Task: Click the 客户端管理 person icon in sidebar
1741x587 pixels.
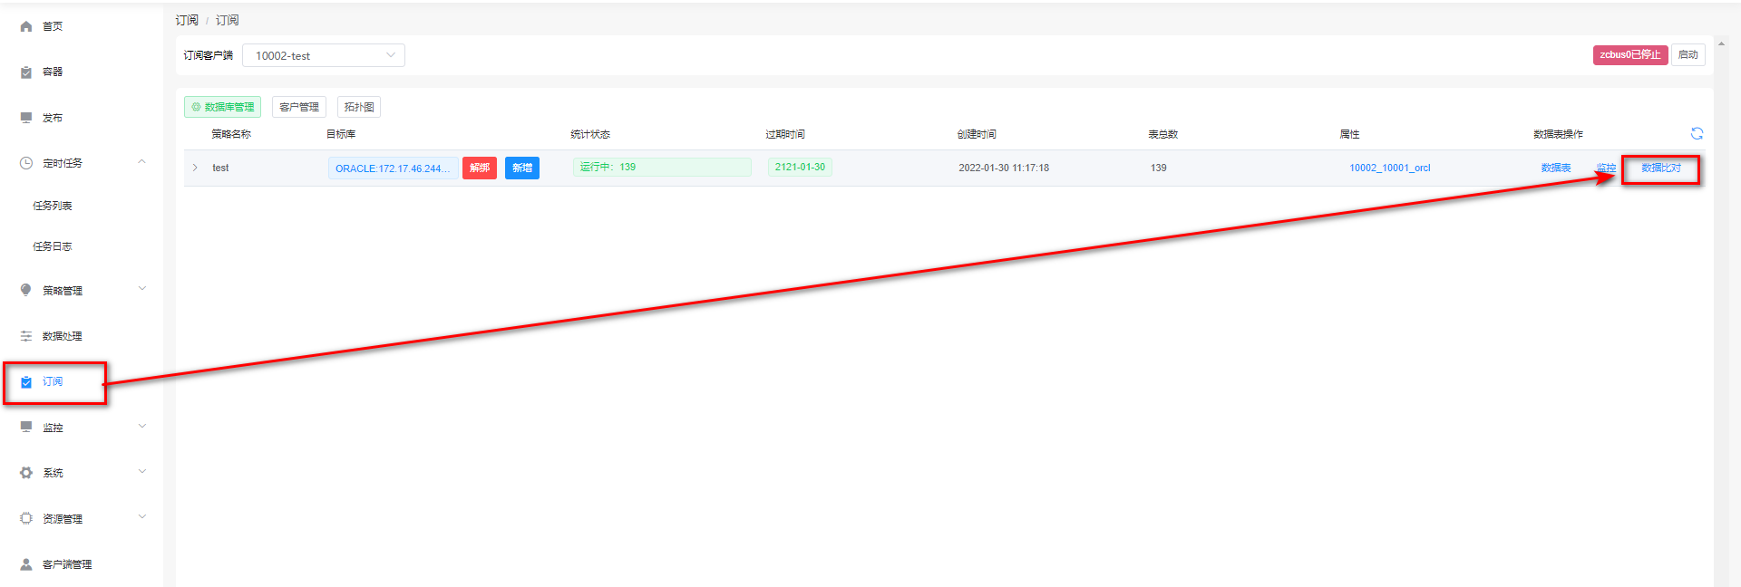Action: [x=26, y=564]
